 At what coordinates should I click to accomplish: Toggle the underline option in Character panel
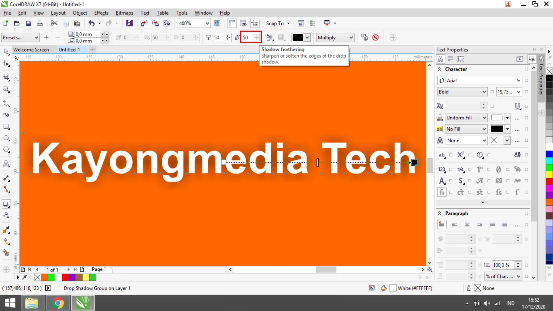pyautogui.click(x=517, y=106)
